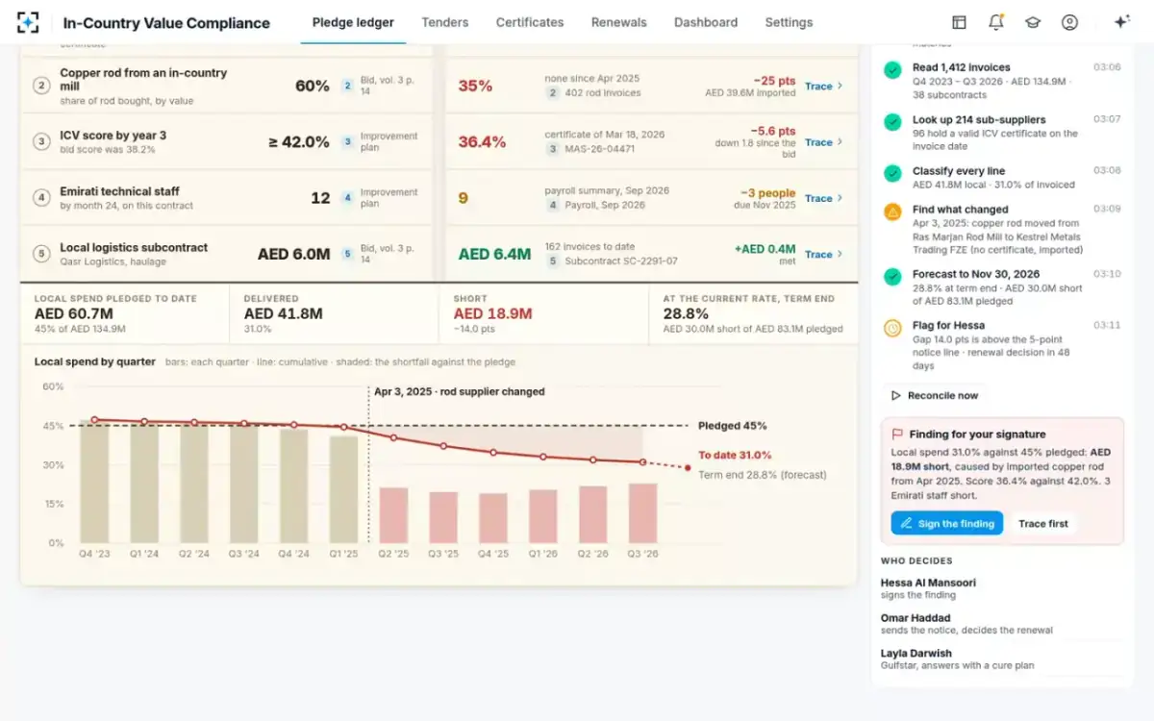
Task: Click warning icon beside Find what changed
Action: tap(893, 211)
